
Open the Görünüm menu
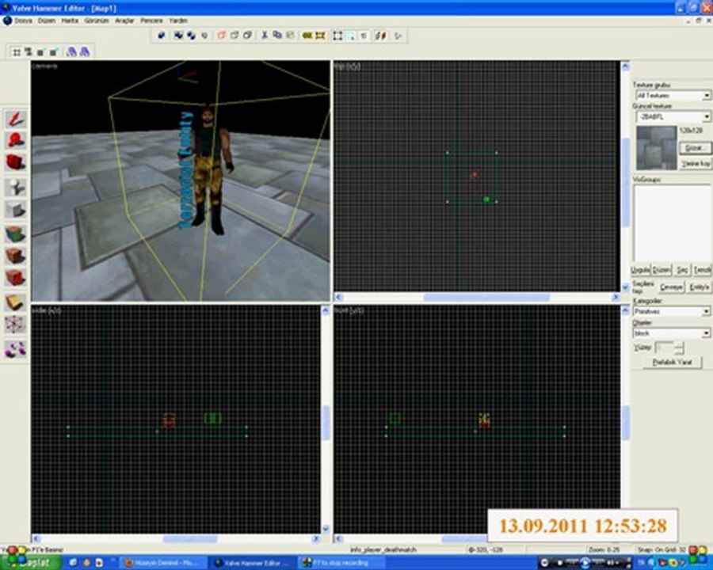click(x=97, y=21)
